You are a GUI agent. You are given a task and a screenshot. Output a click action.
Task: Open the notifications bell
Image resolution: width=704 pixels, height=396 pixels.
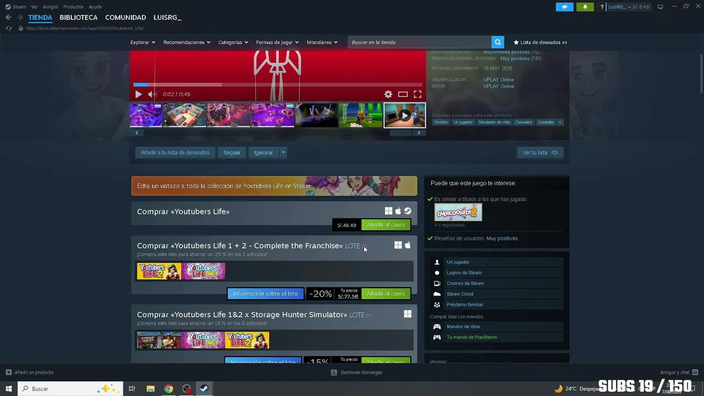click(585, 7)
